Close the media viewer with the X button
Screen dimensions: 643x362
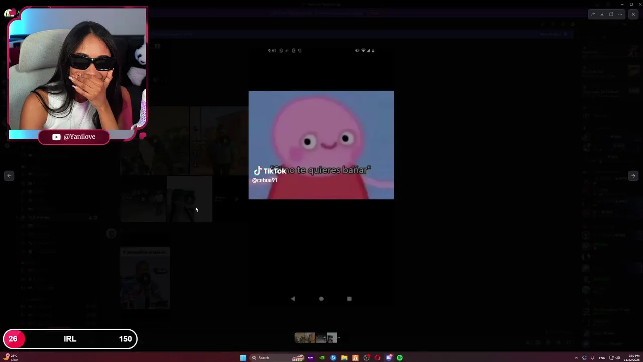[633, 14]
